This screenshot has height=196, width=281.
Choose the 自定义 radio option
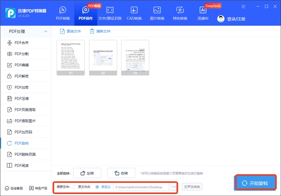[97, 187]
